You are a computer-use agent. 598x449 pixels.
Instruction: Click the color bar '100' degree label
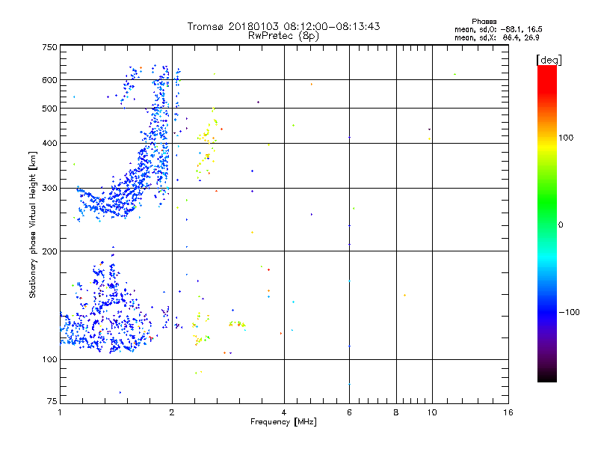click(566, 138)
